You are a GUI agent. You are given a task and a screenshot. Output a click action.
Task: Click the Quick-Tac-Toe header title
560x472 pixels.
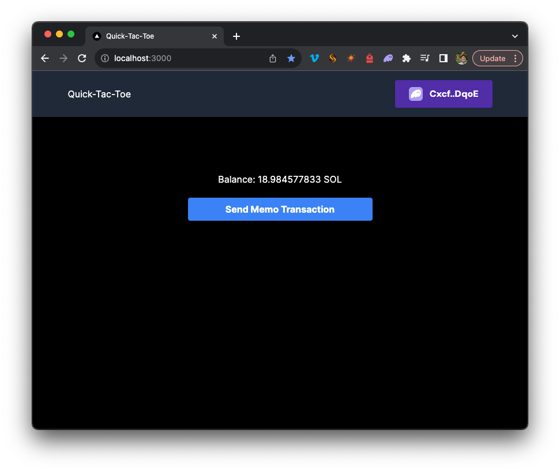(99, 94)
